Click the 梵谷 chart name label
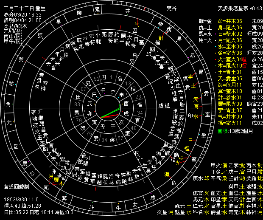Viewport: 263px width, 220px height. (171, 8)
